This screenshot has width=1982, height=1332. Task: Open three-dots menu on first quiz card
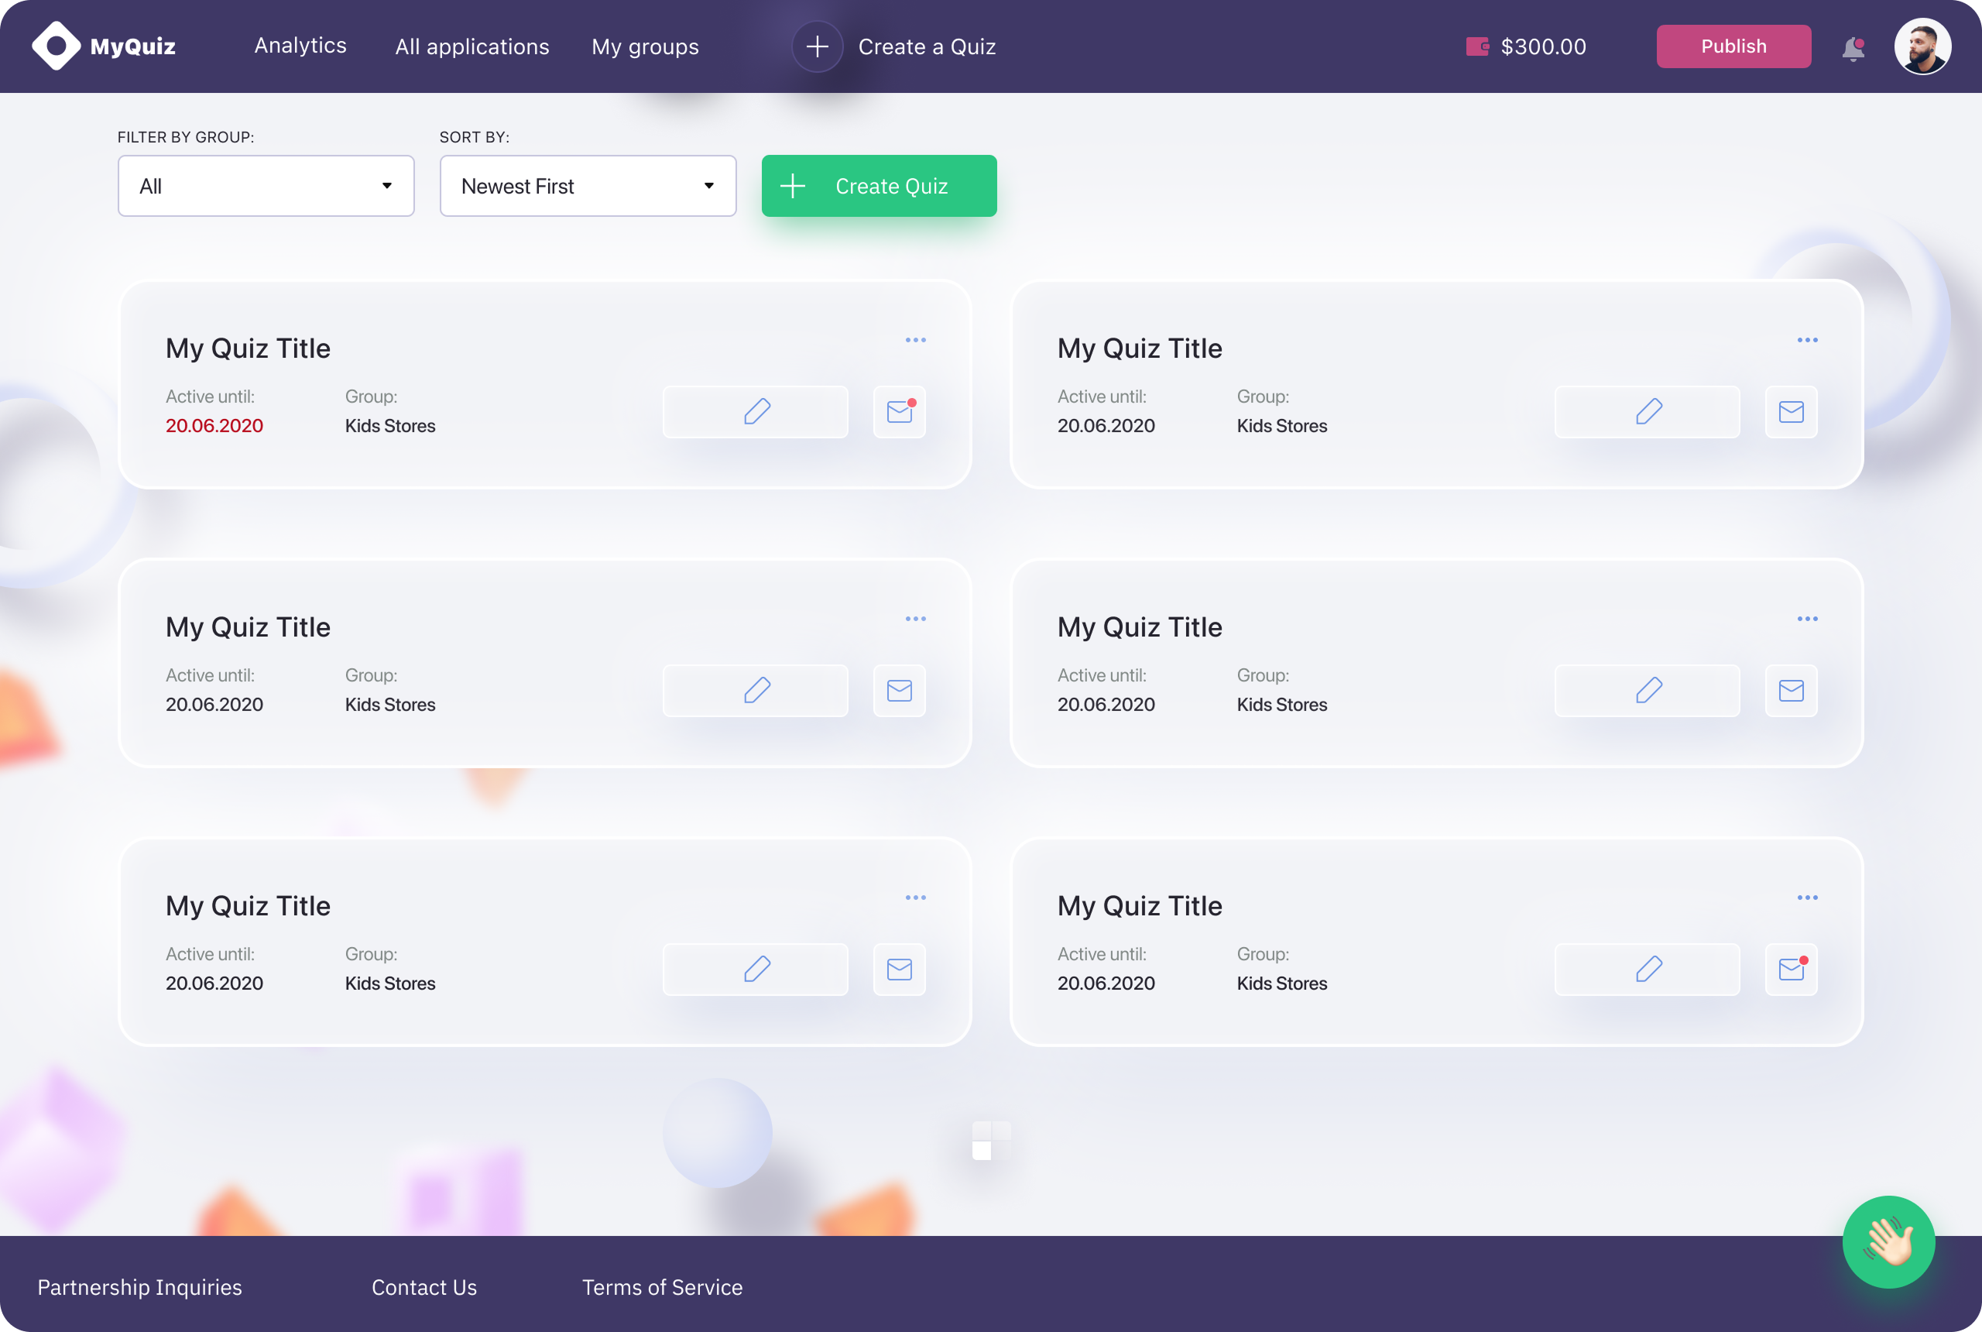point(915,340)
